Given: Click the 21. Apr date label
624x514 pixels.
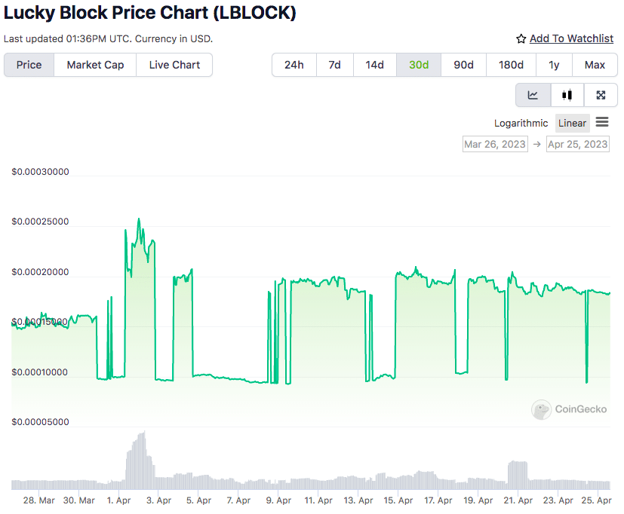Looking at the screenshot, I should click(x=518, y=500).
